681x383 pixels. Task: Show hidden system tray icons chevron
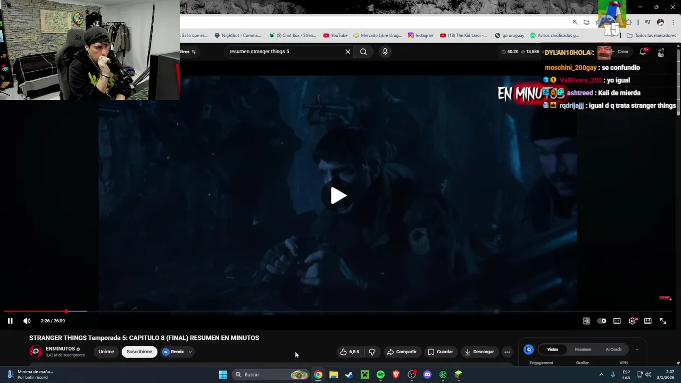click(602, 374)
